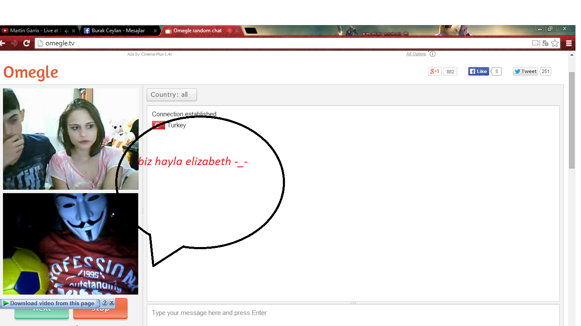The width and height of the screenshot is (581, 326).
Task: Switch to the Burak Ceylan Mesajlar tab
Action: tap(119, 31)
